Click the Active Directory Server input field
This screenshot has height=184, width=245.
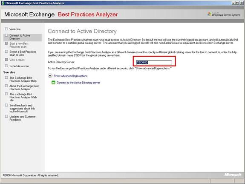(x=154, y=63)
